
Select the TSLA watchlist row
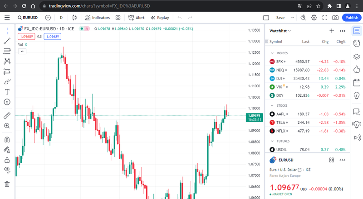pyautogui.click(x=308, y=123)
